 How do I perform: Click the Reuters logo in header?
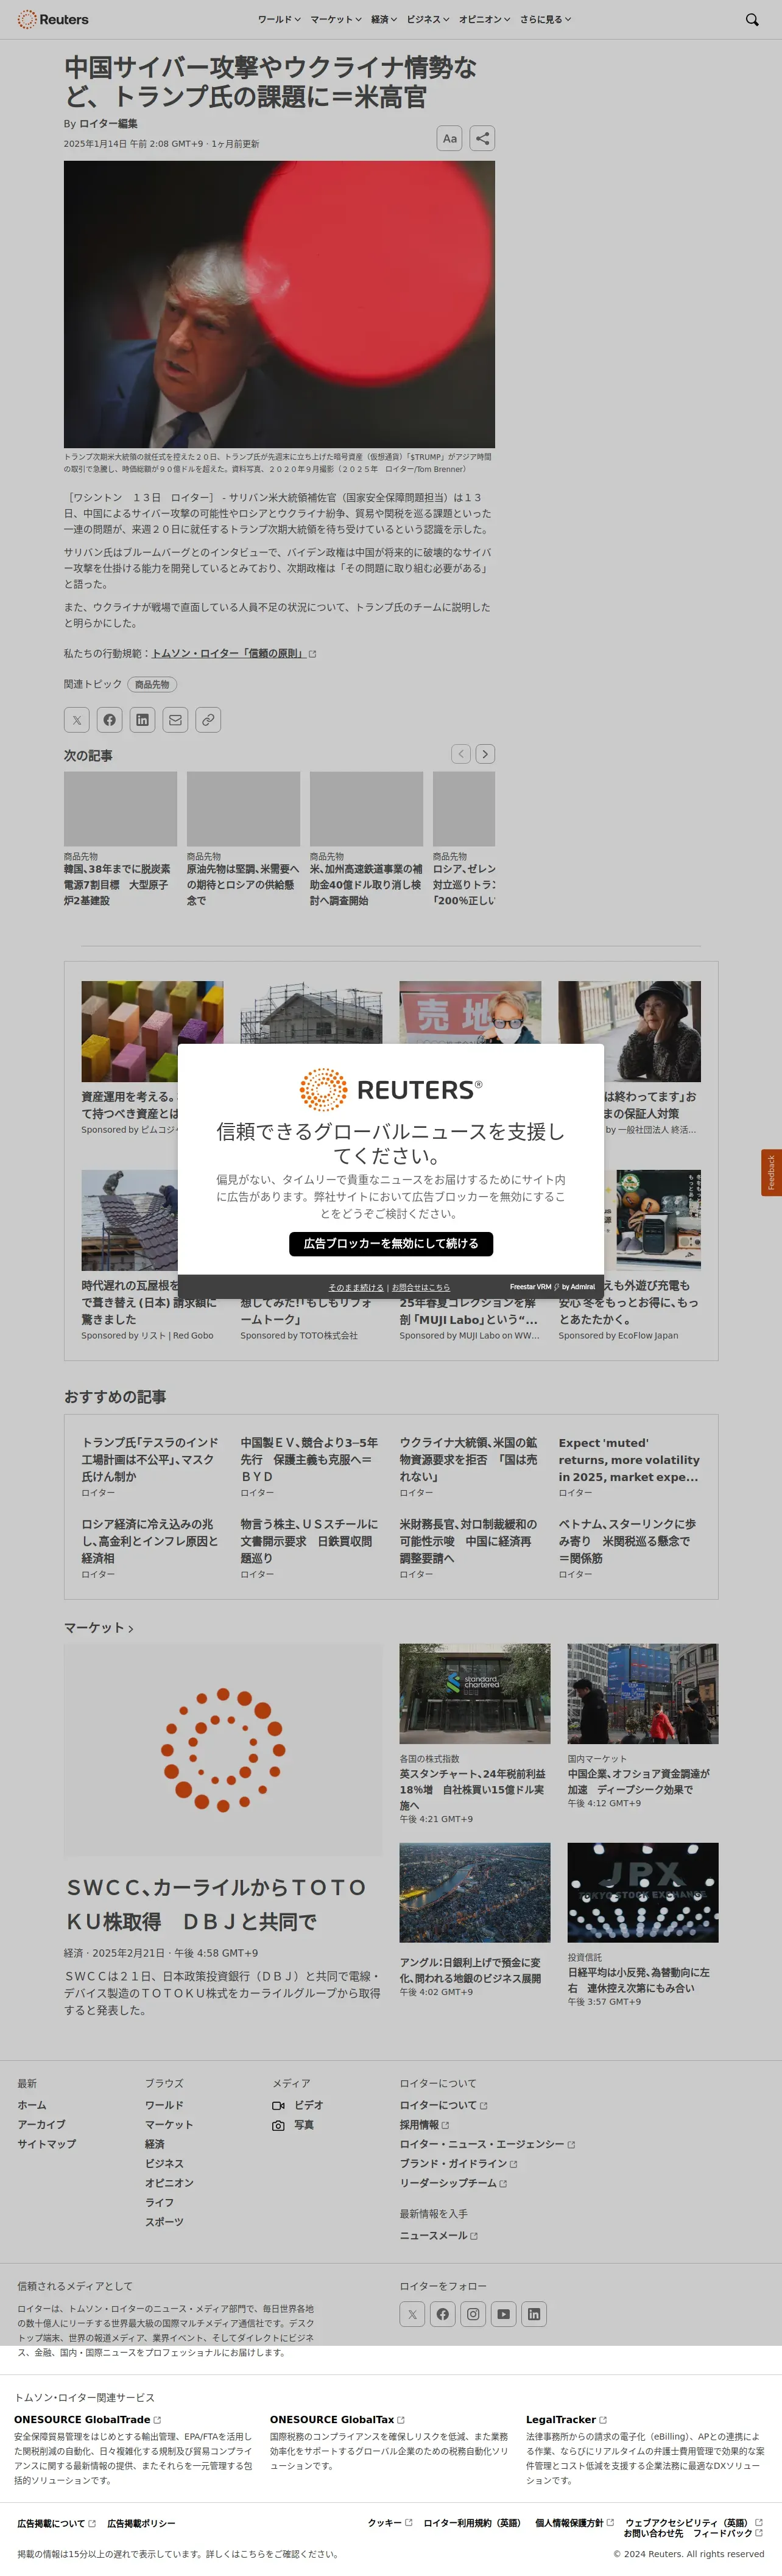(x=53, y=19)
